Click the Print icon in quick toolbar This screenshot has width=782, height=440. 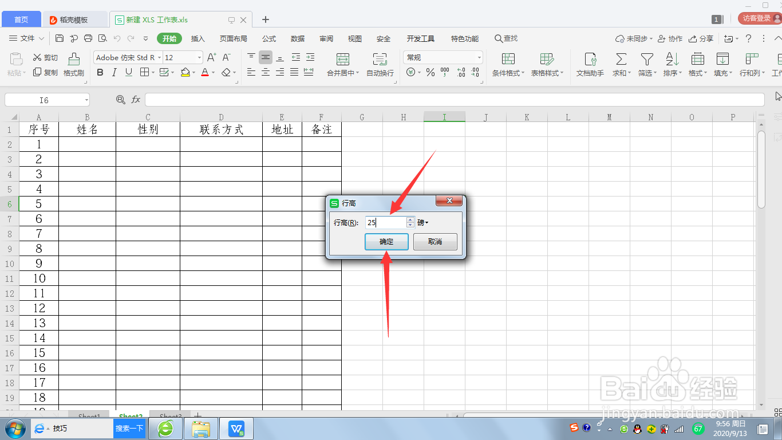pyautogui.click(x=88, y=38)
